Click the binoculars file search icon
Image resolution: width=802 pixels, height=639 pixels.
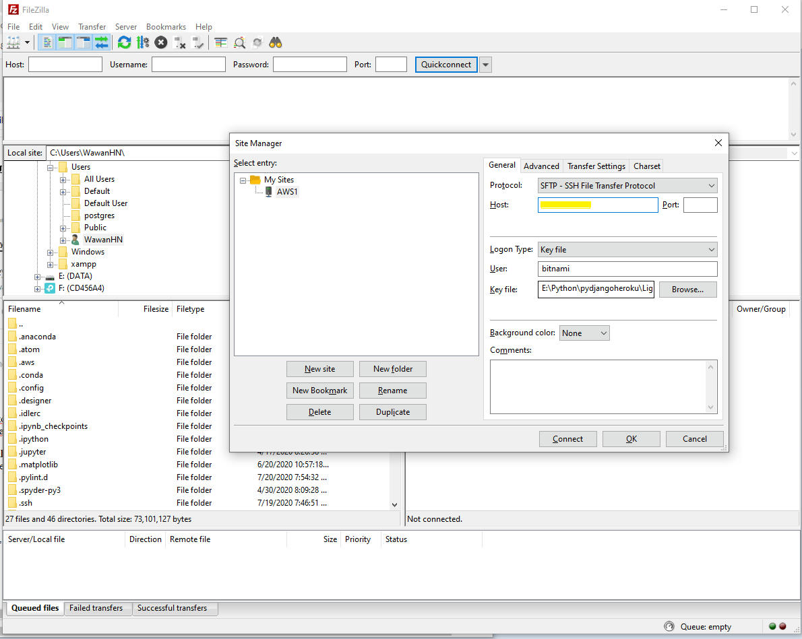click(276, 42)
